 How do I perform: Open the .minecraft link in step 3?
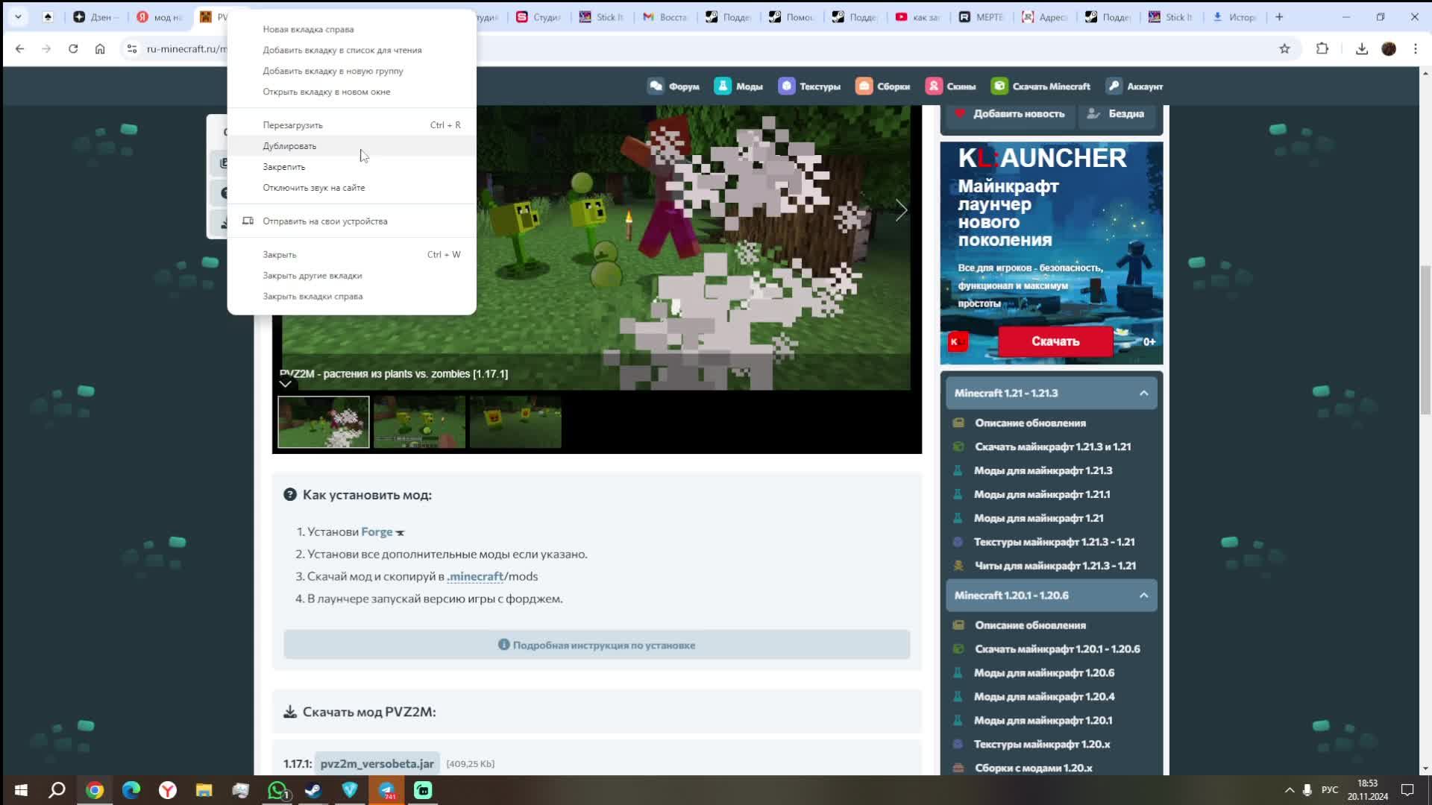coord(475,576)
